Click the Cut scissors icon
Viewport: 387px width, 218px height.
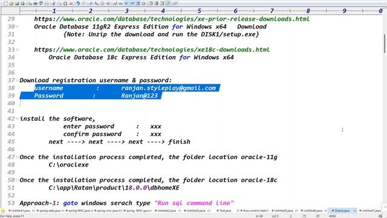[x=54, y=4]
